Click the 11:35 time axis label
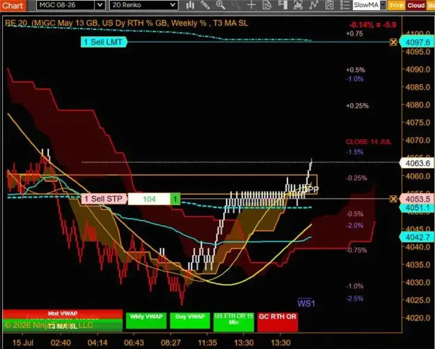The width and height of the screenshot is (435, 349). pos(207,343)
